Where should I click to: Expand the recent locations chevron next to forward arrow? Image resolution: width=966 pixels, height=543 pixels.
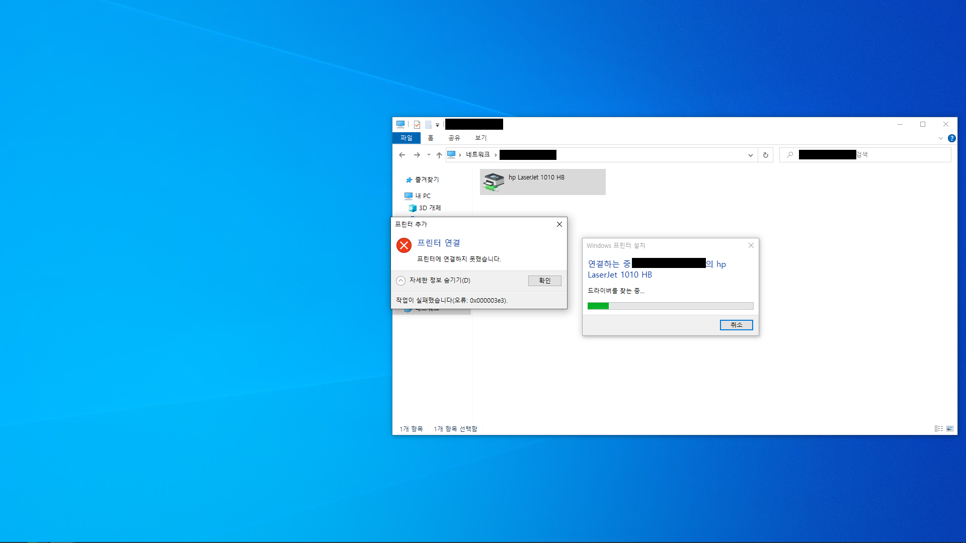coord(429,155)
